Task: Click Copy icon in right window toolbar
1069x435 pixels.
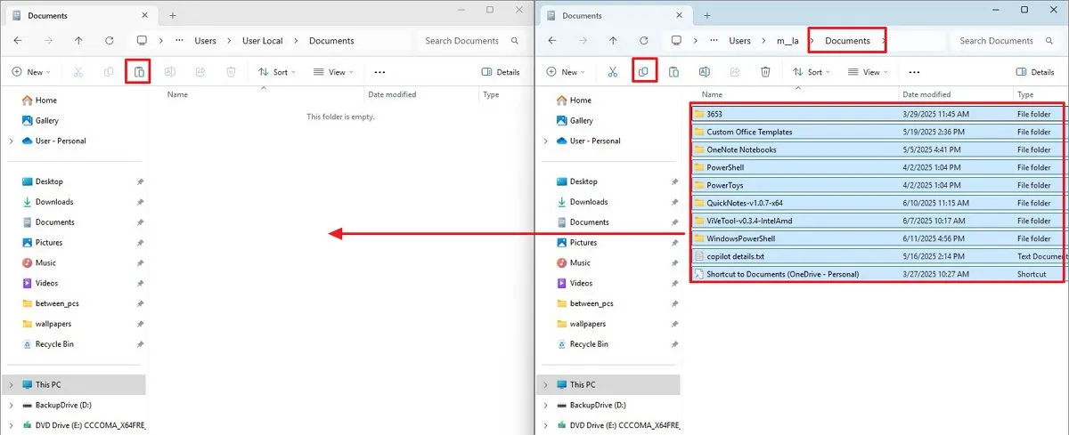Action: [x=644, y=72]
